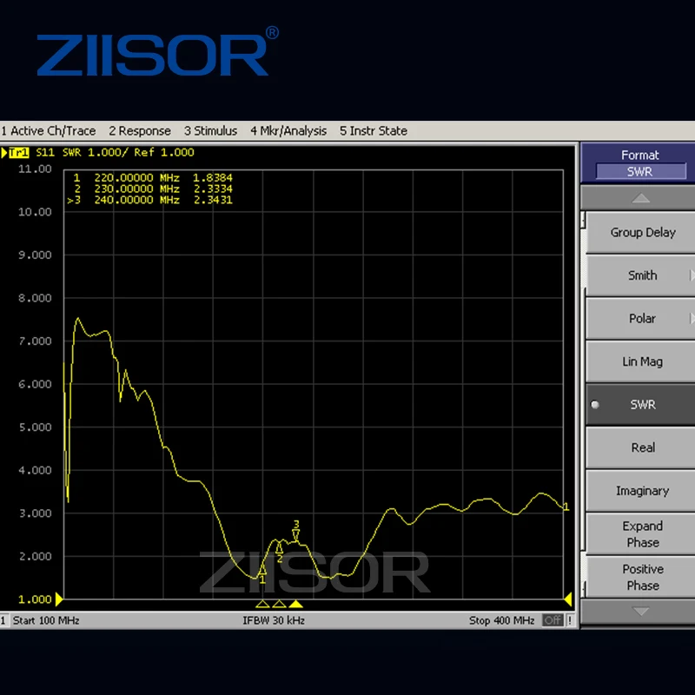Click the 3.000 y-axis value

coord(35,513)
